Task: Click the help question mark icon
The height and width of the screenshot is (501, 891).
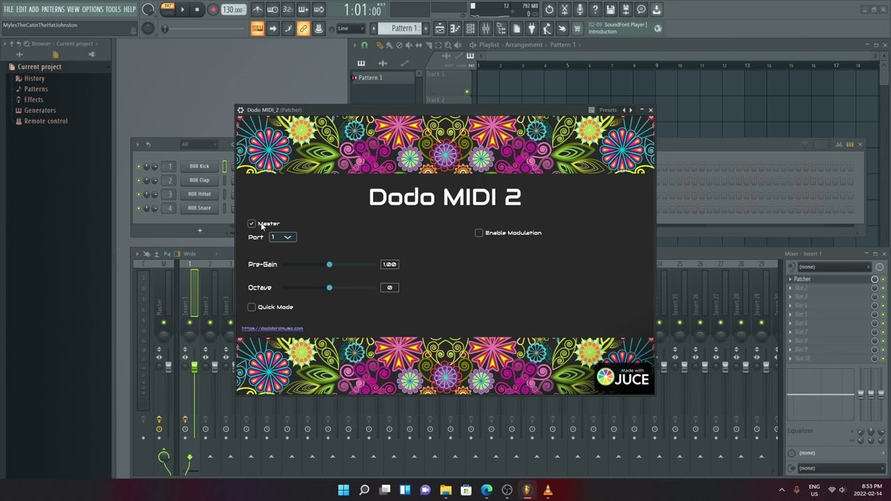Action: pyautogui.click(x=595, y=10)
